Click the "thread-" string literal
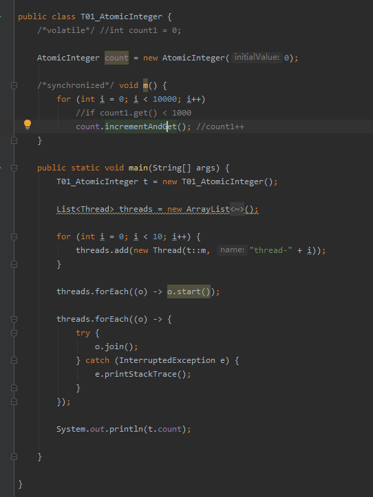 point(270,250)
